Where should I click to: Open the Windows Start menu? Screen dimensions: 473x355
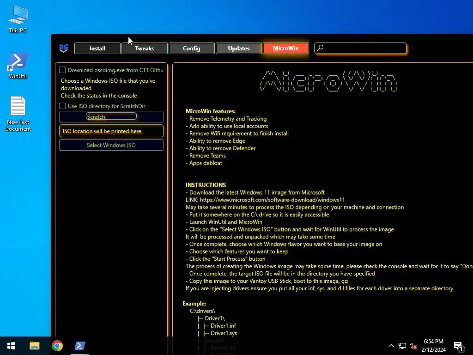(11, 346)
